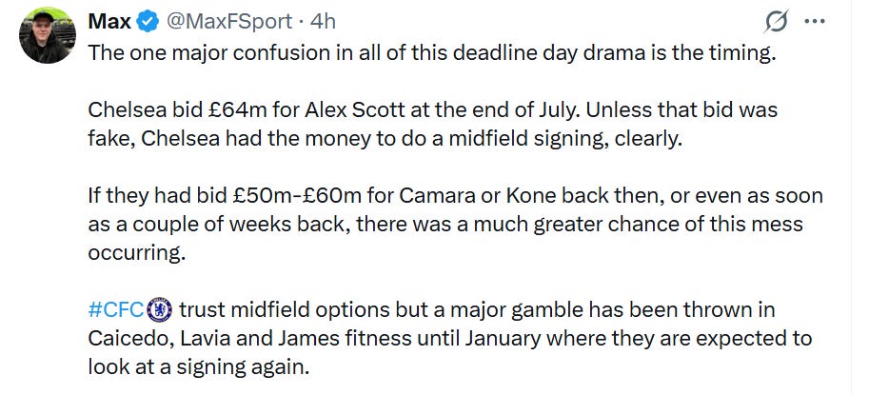Click the line 'as a couple of weeks back'
The height and width of the screenshot is (395, 869).
pyautogui.click(x=445, y=225)
